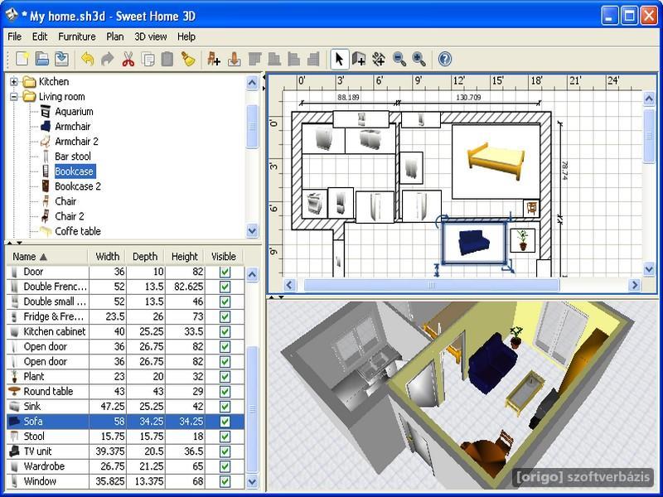Activate the Create walls tool
Viewport: 663px width, 497px height.
pos(359,59)
